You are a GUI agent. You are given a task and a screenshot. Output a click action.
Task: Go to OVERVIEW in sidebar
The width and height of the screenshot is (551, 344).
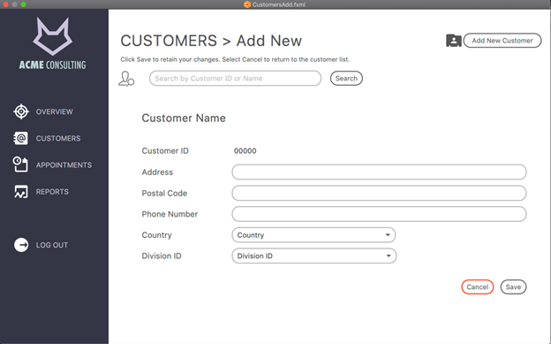pyautogui.click(x=54, y=111)
